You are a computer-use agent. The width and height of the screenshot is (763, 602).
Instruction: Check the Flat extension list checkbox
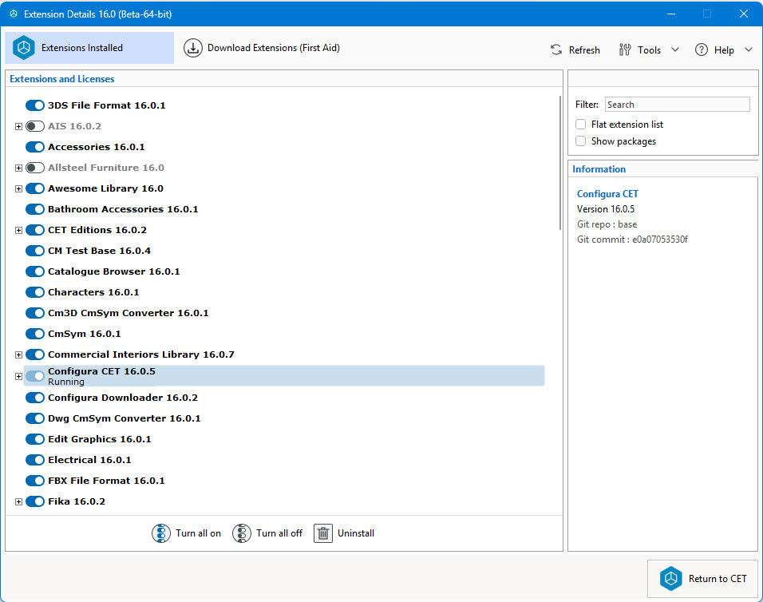[x=581, y=124]
